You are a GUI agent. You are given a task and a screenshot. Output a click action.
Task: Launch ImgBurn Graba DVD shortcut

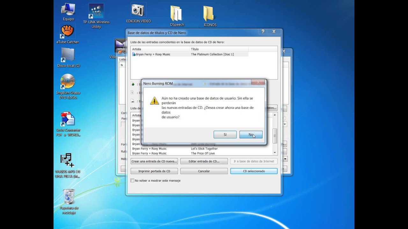pyautogui.click(x=68, y=86)
